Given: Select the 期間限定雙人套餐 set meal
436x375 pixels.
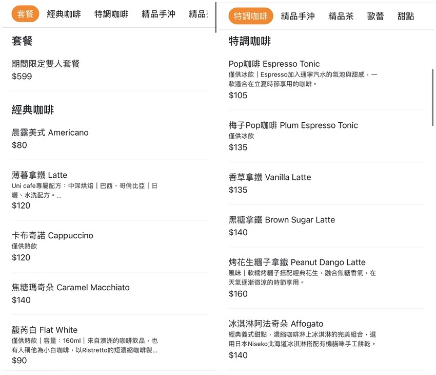Looking at the screenshot, I should point(103,69).
